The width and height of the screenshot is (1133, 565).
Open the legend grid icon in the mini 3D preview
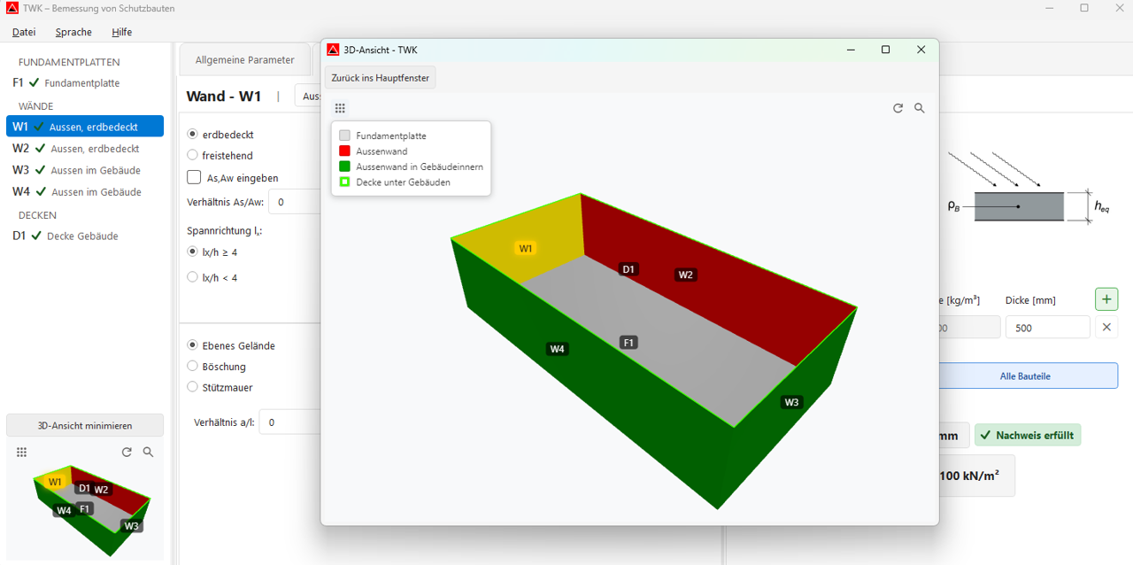tap(21, 452)
